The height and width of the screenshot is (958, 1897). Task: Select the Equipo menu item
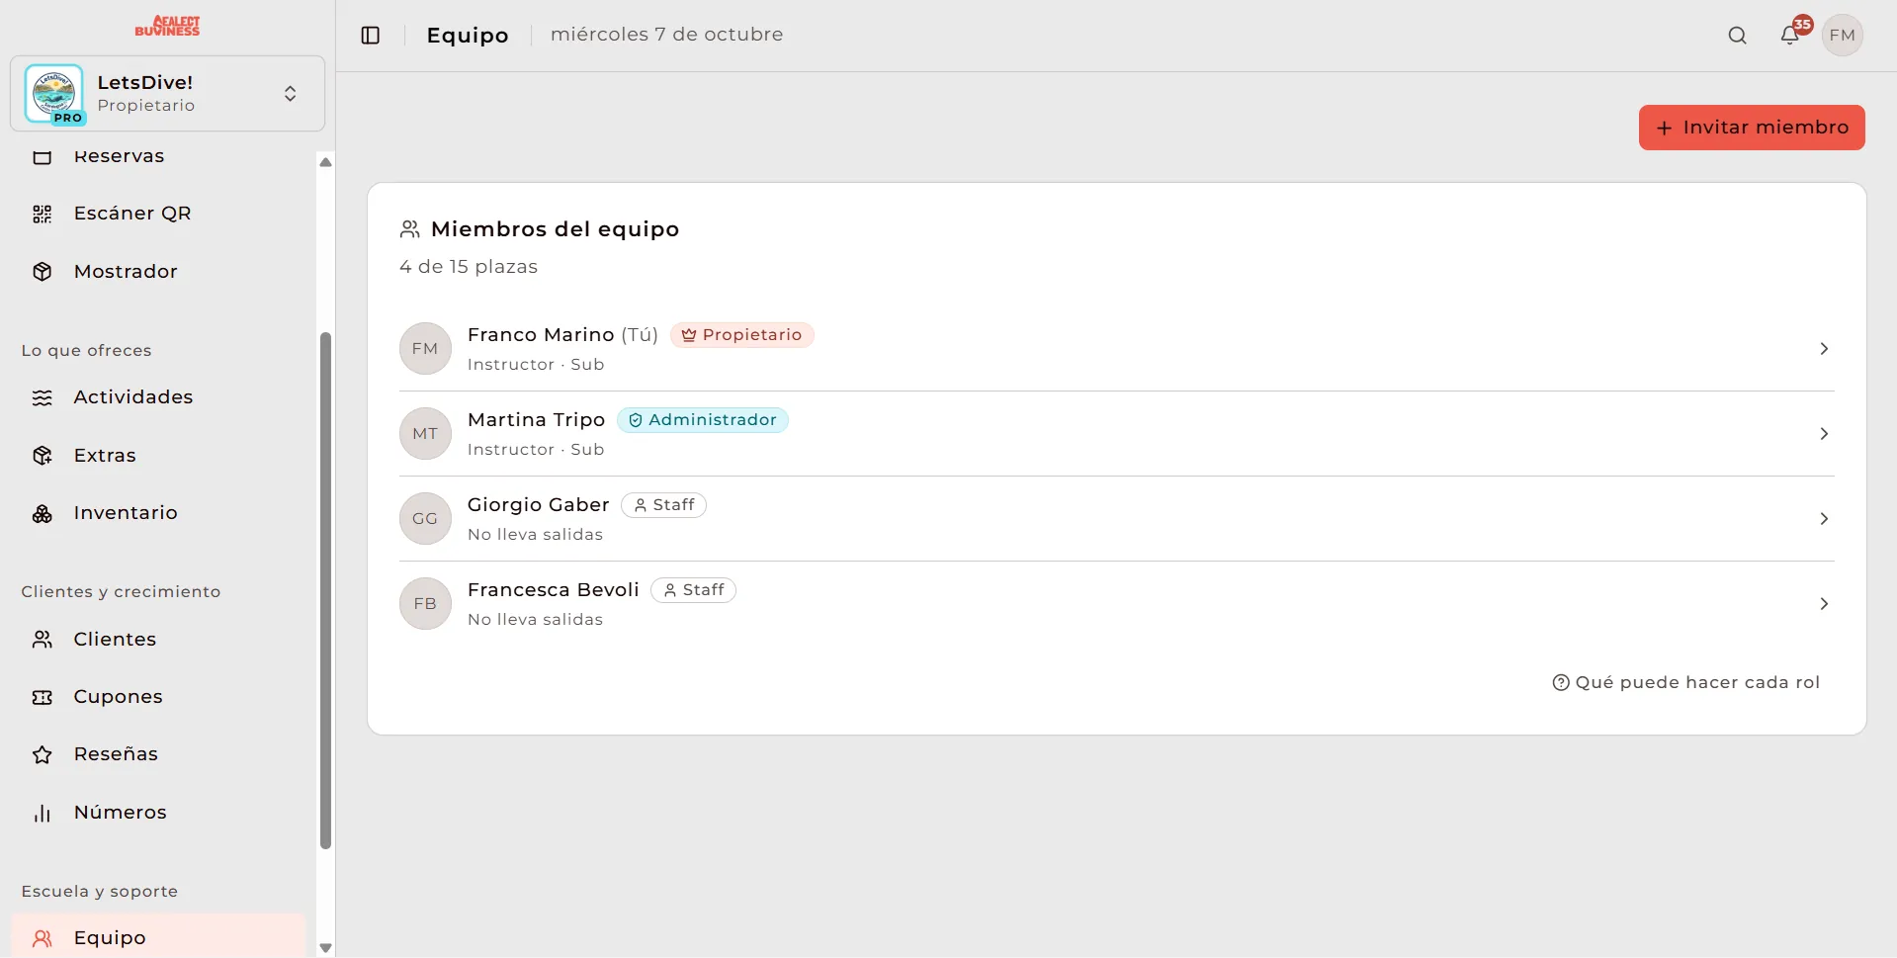(x=158, y=936)
